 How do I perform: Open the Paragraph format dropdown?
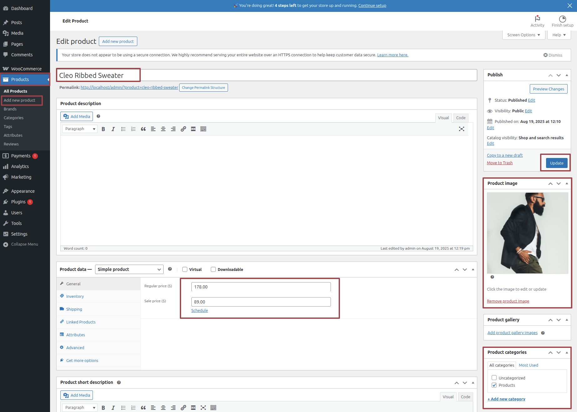point(80,129)
